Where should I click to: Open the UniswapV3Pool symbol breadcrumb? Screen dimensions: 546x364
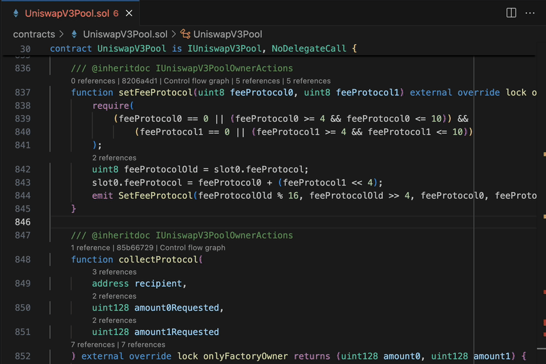227,34
